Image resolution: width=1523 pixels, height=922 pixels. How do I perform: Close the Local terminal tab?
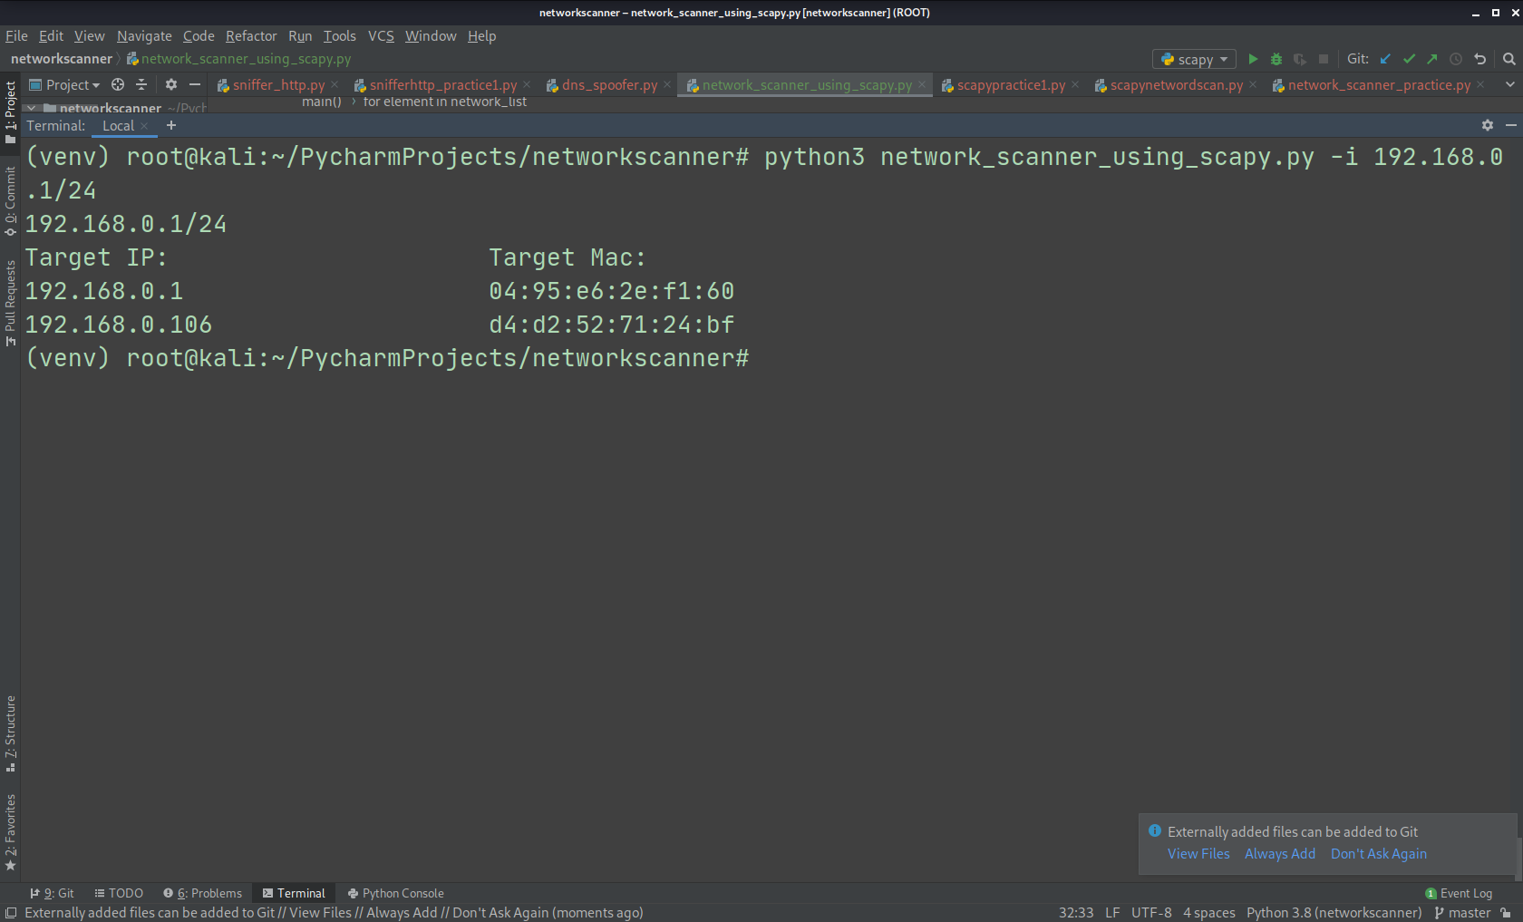click(x=144, y=126)
